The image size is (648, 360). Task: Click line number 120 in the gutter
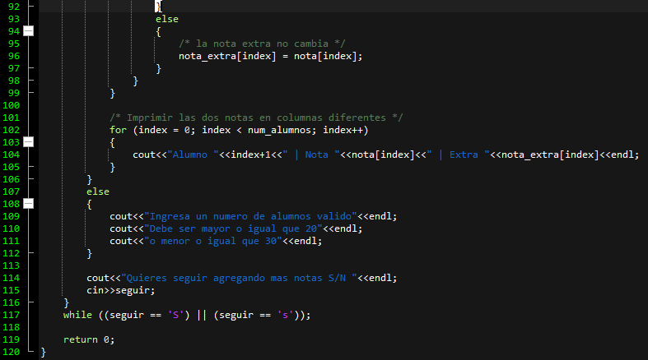12,352
